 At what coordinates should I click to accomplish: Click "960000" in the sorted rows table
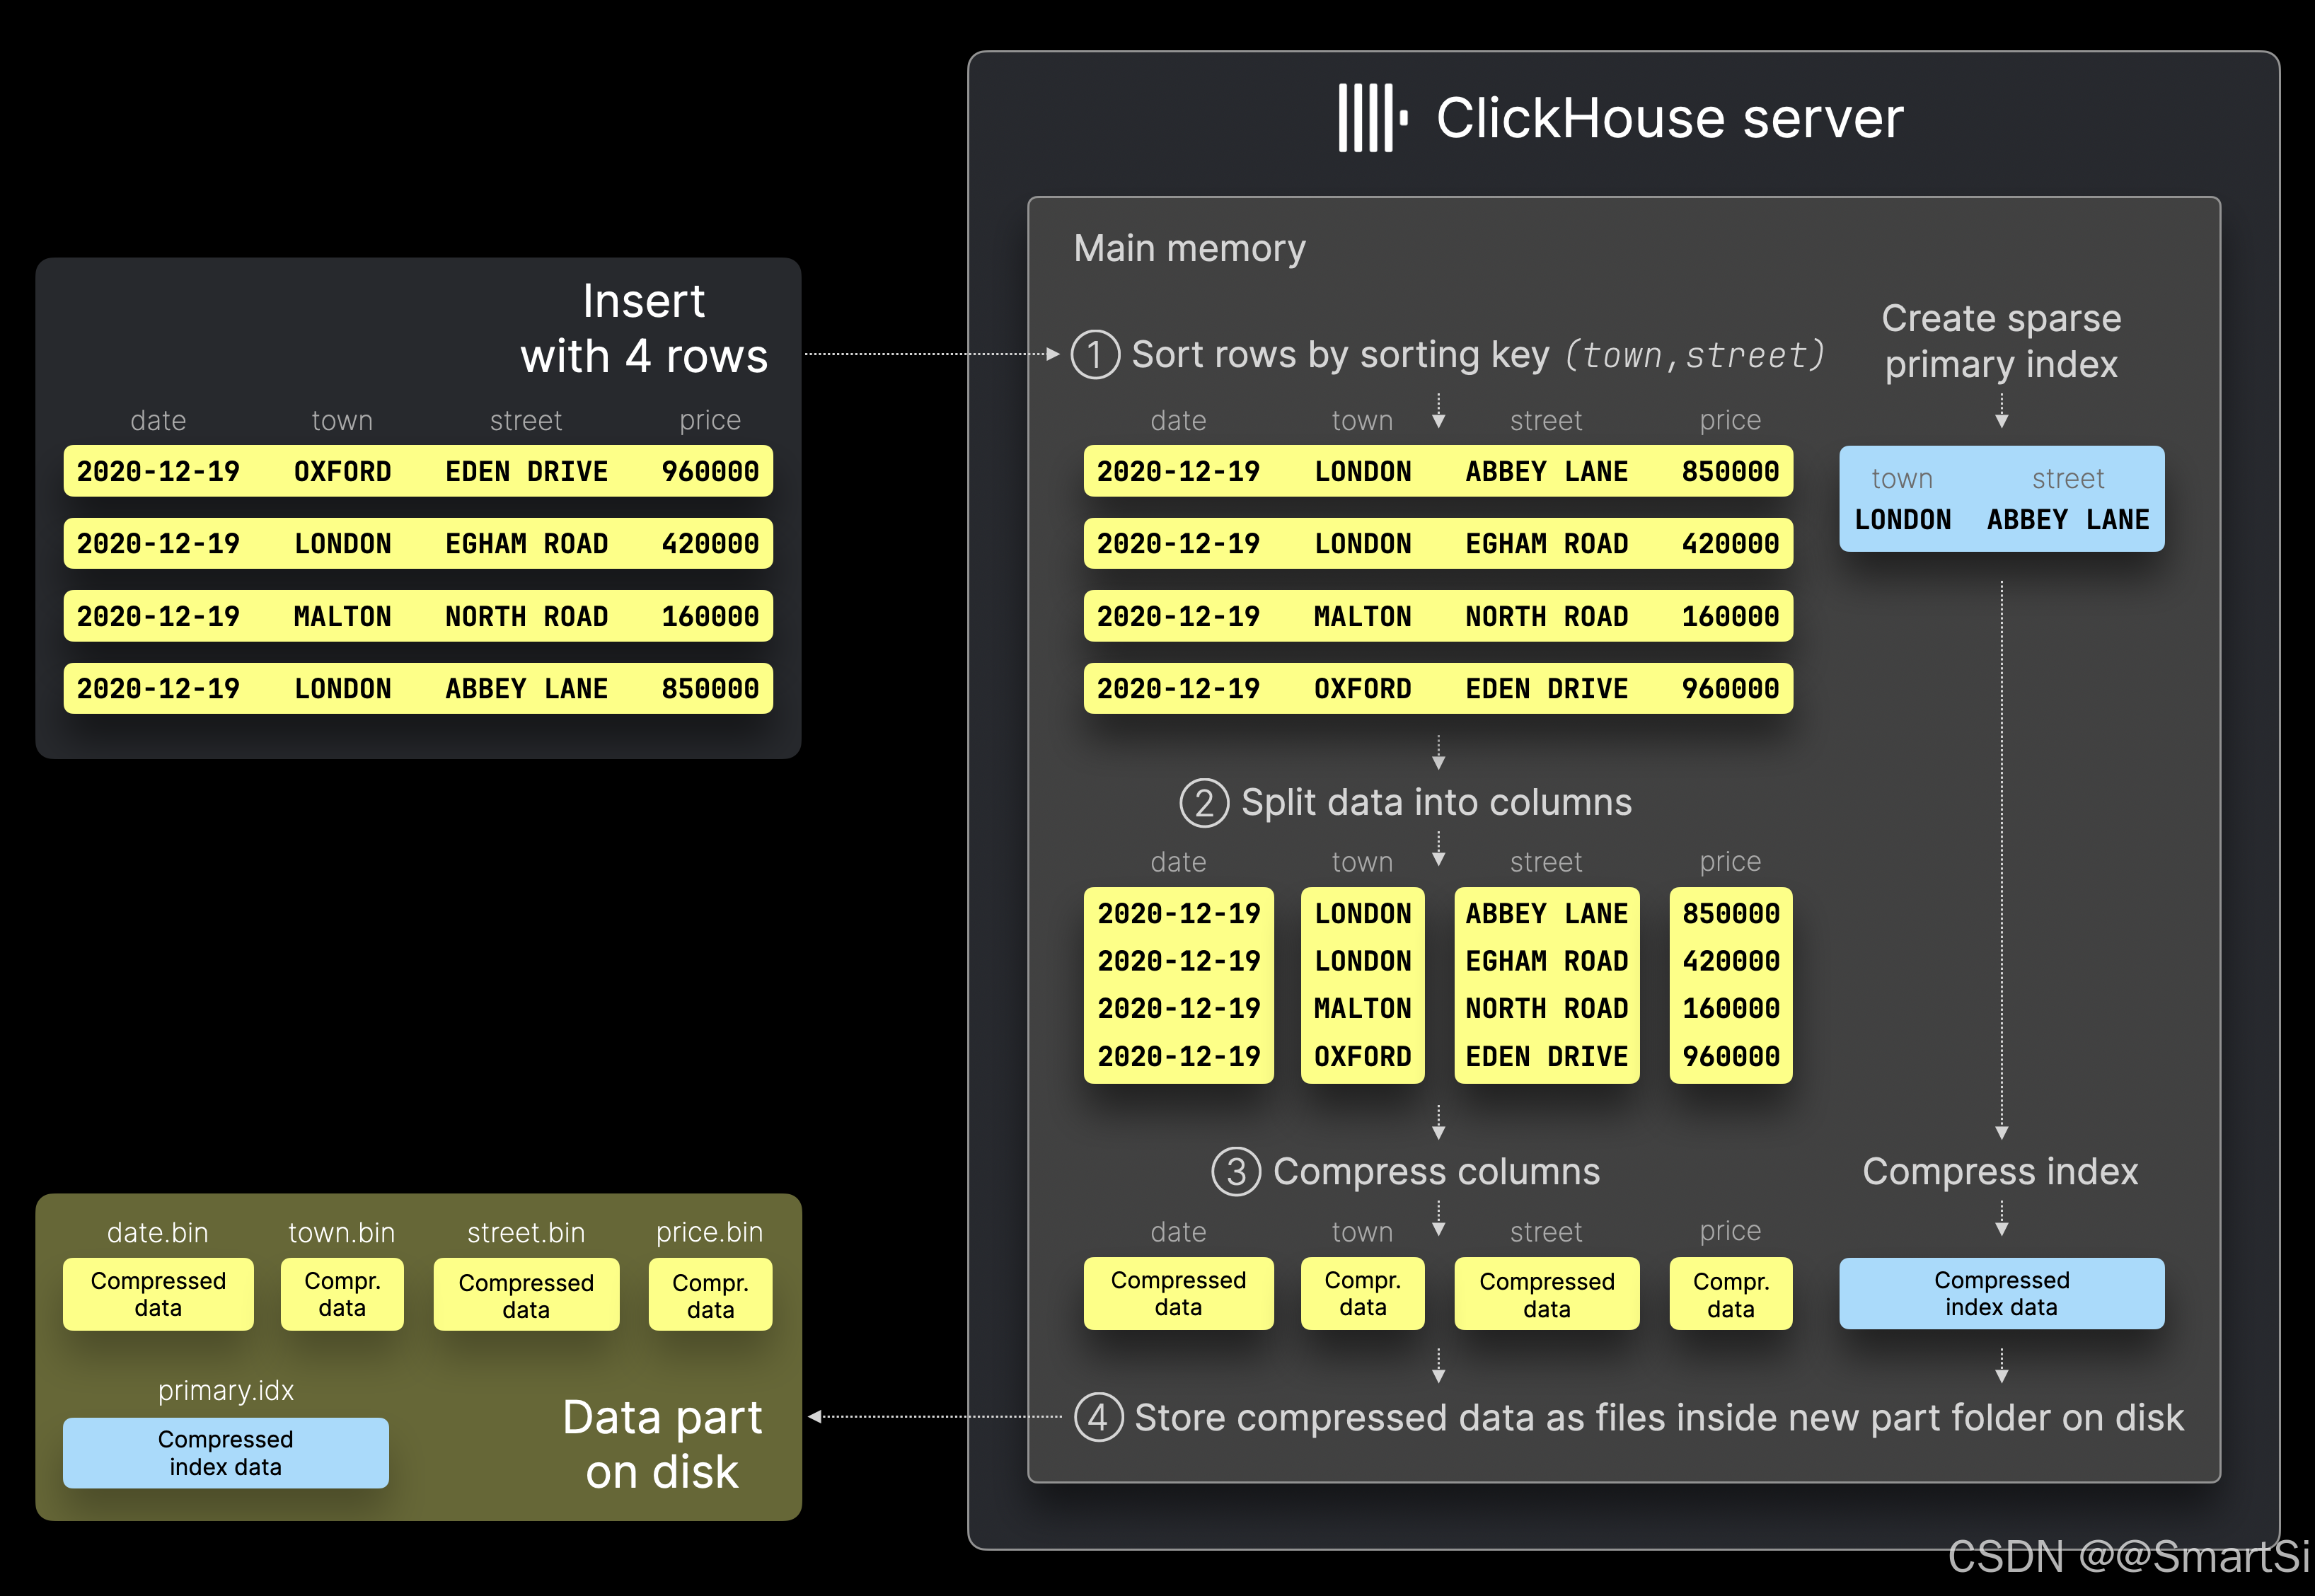tap(1730, 688)
